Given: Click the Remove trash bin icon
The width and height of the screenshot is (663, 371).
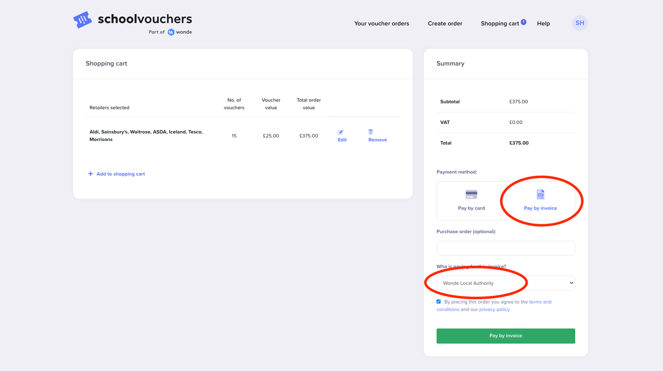Looking at the screenshot, I should (x=371, y=132).
